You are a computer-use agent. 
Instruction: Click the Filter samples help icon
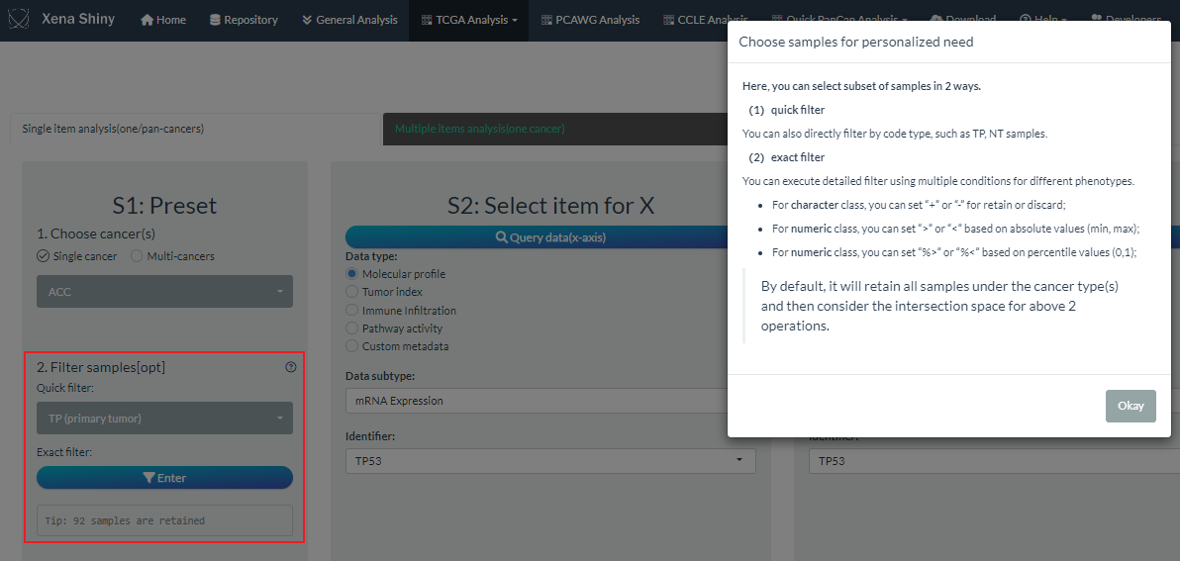coord(290,367)
